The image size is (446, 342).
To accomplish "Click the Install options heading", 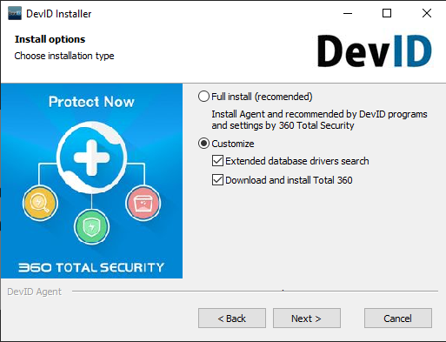I will tap(50, 39).
